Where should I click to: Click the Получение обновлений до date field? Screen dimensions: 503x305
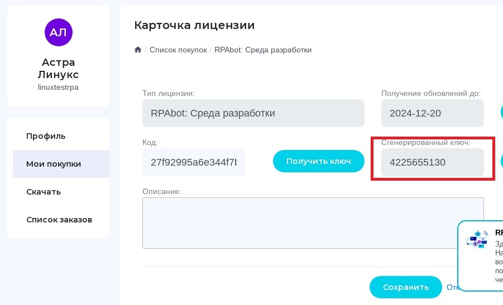tap(433, 113)
